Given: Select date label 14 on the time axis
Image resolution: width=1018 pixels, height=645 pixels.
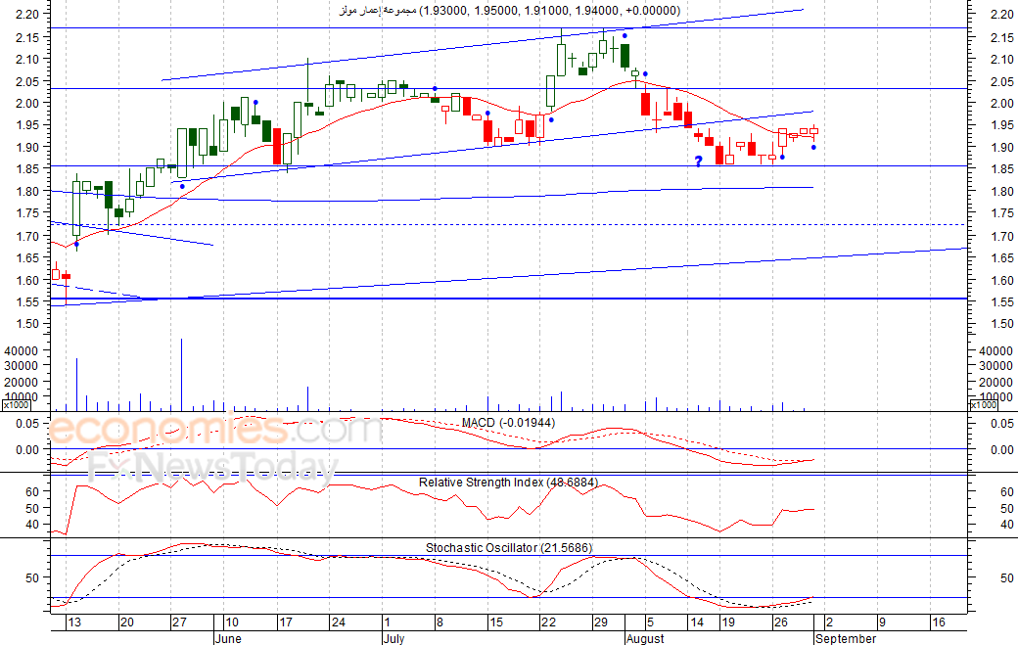Looking at the screenshot, I should [x=697, y=622].
